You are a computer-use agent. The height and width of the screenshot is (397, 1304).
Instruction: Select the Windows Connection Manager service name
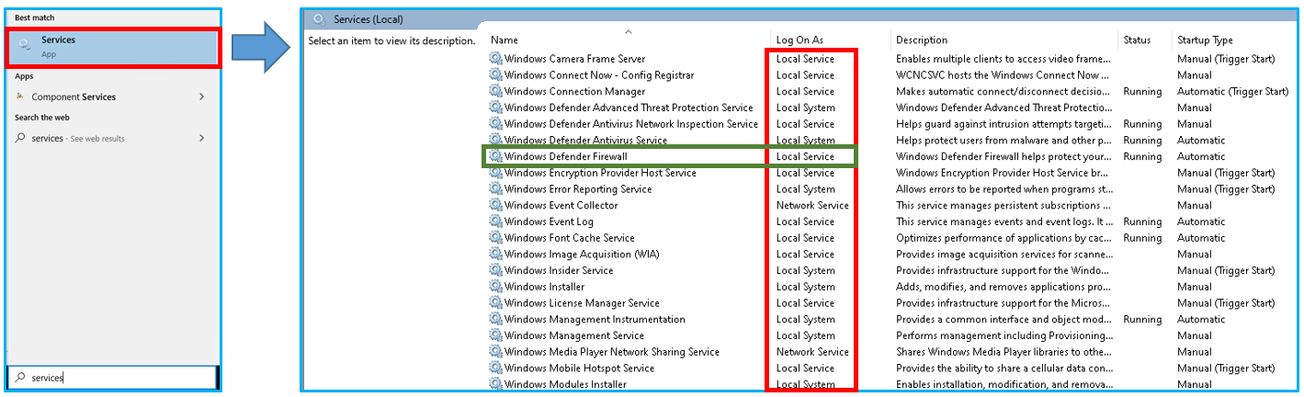(575, 92)
